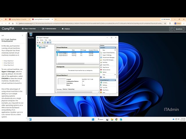Open the Help menu in menu bar
Viewport: 186px width, 139px height.
(50, 40)
